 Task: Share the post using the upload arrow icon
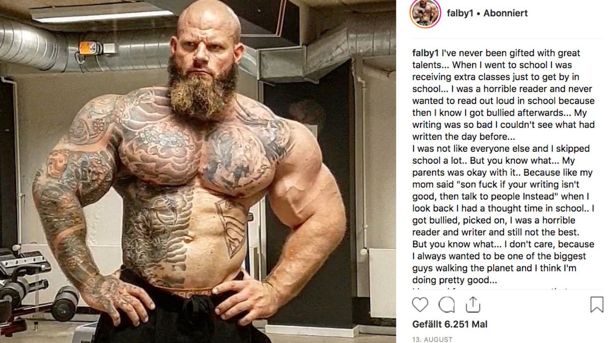pos(473,304)
